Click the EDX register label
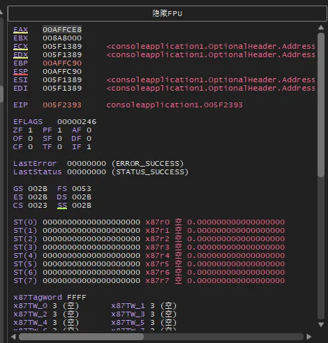This screenshot has width=328, height=343. point(20,55)
